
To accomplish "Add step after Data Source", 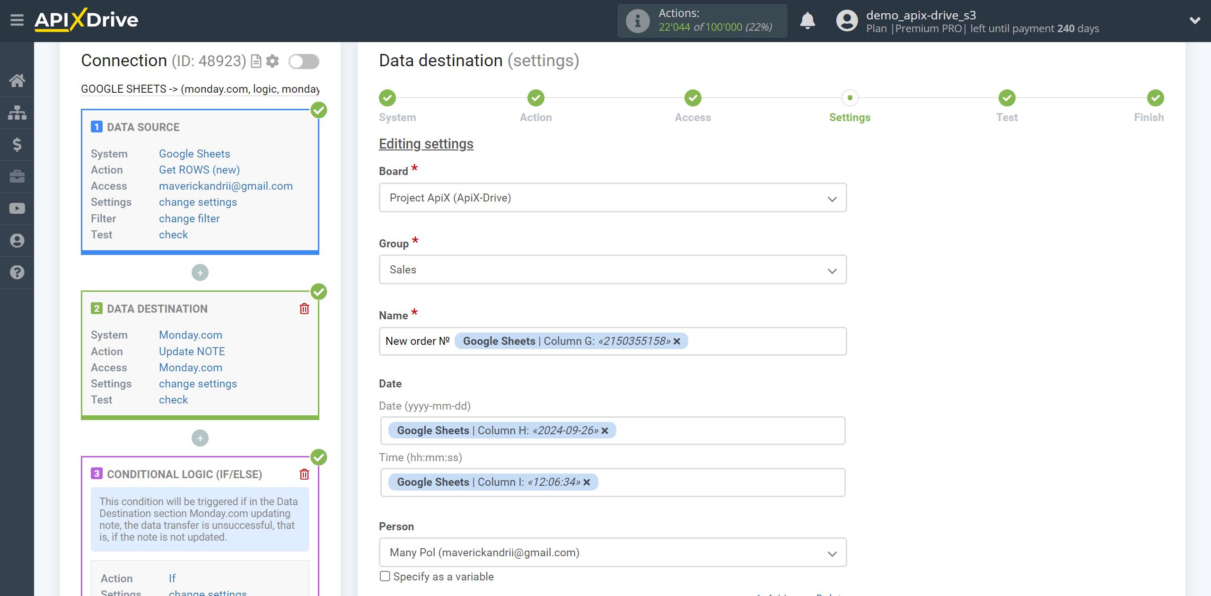I will [x=200, y=272].
